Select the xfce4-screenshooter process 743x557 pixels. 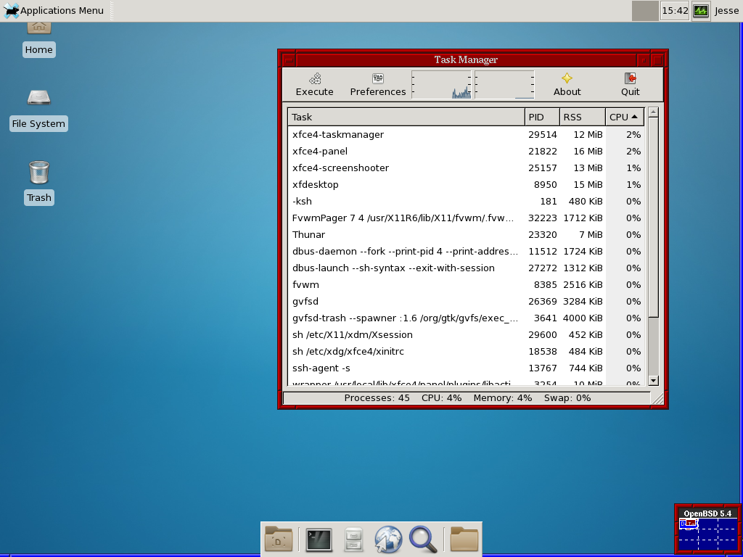pos(466,168)
